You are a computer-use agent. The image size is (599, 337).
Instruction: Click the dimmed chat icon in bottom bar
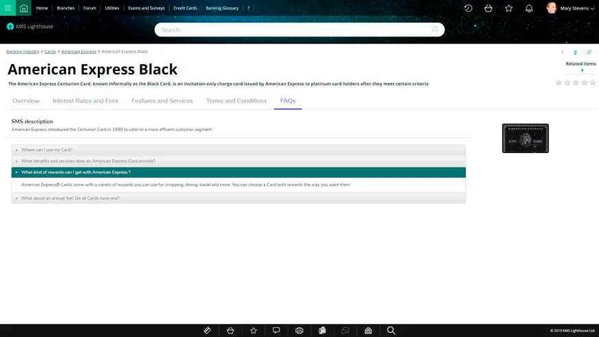[x=346, y=331]
